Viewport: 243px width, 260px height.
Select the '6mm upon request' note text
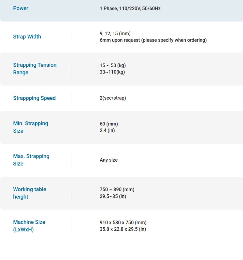click(x=153, y=40)
